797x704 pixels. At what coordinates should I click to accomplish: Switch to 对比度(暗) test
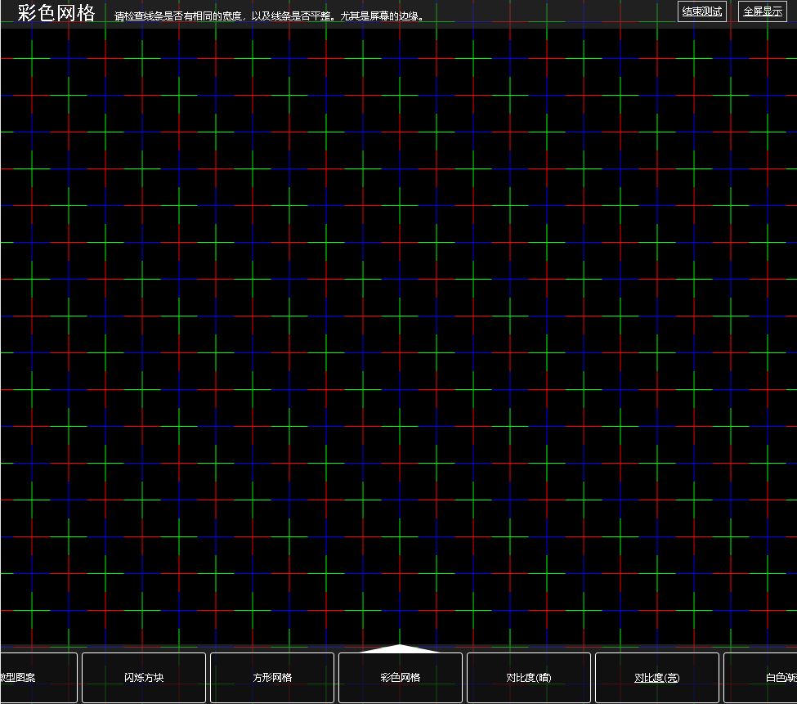(x=529, y=677)
